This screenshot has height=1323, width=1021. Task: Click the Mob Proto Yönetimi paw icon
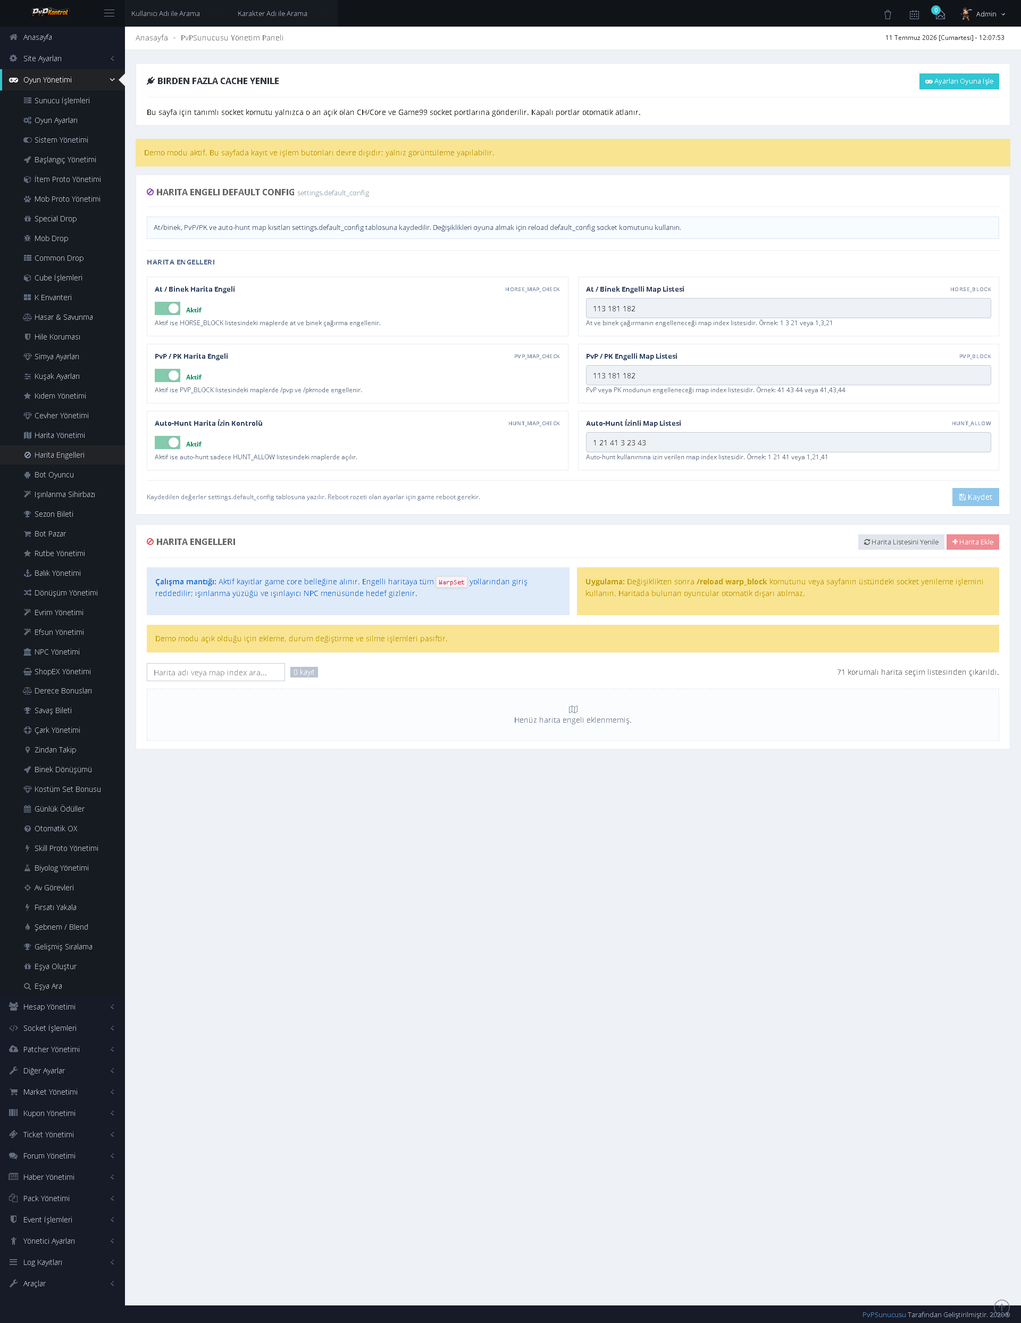pyautogui.click(x=27, y=199)
